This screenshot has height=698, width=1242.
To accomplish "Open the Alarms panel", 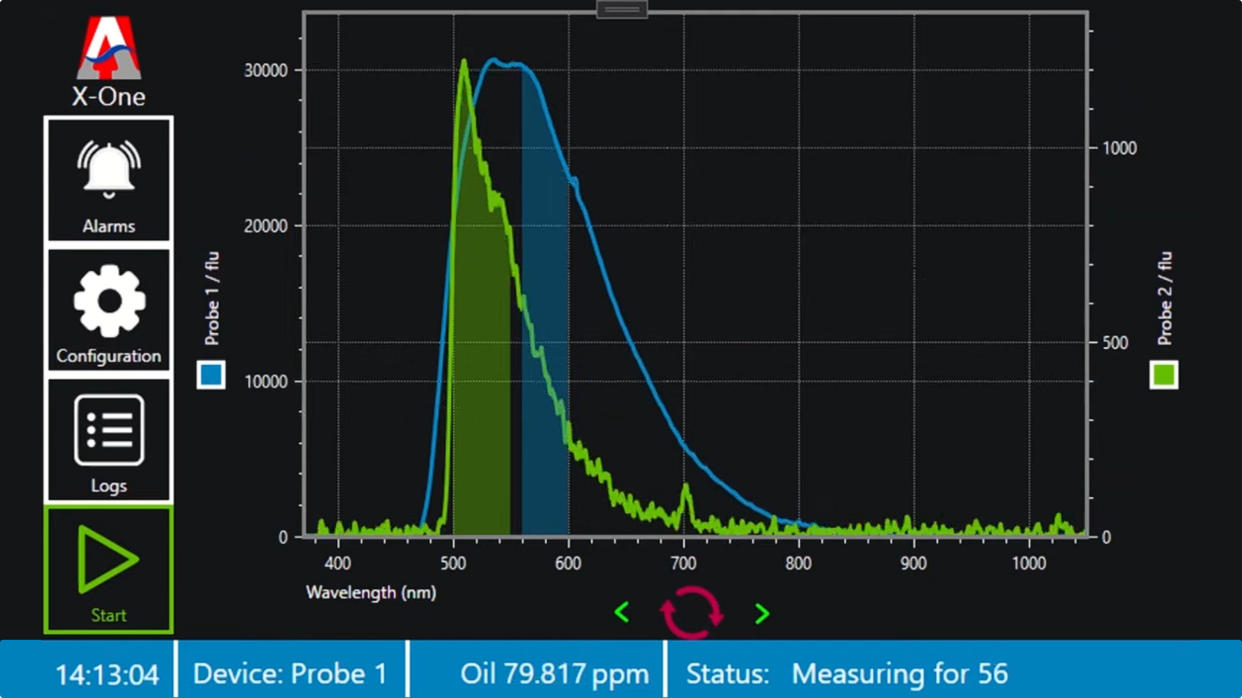I will (x=108, y=180).
